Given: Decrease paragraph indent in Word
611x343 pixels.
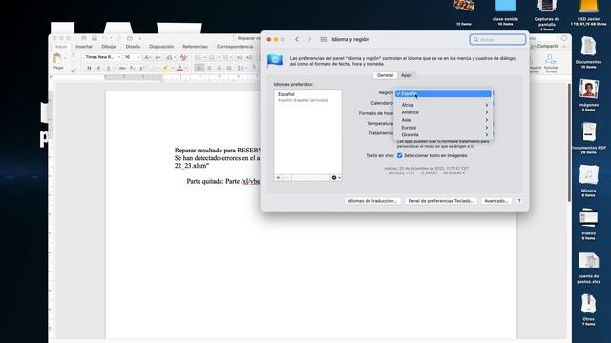Looking at the screenshot, I should click(x=240, y=57).
